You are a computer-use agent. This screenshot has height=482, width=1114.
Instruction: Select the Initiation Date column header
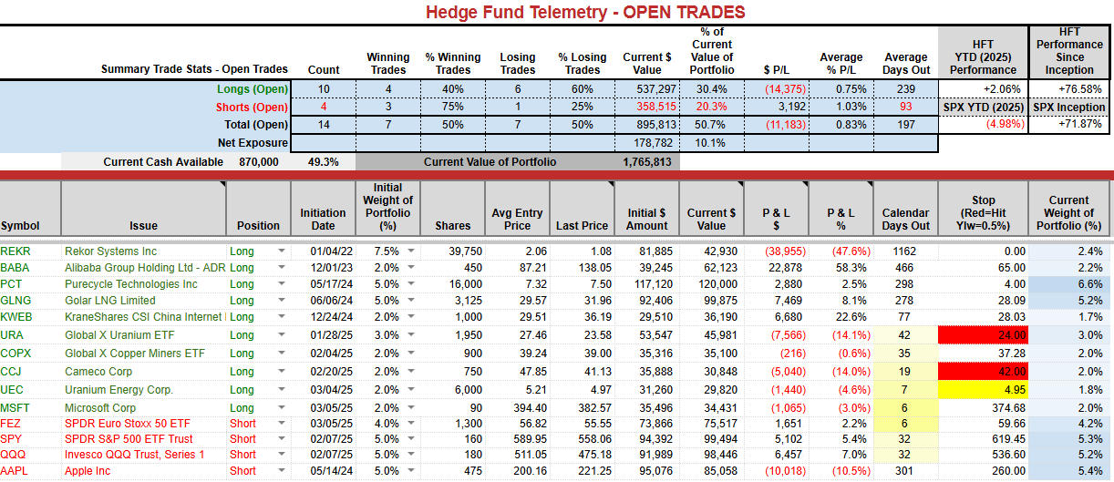[x=323, y=208]
